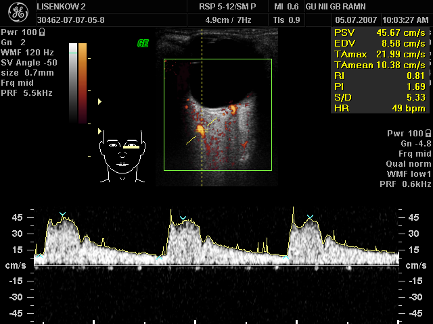Screen dimensions: 433x324
Task: Click the Gn -4.8 setting
Action: (416, 144)
